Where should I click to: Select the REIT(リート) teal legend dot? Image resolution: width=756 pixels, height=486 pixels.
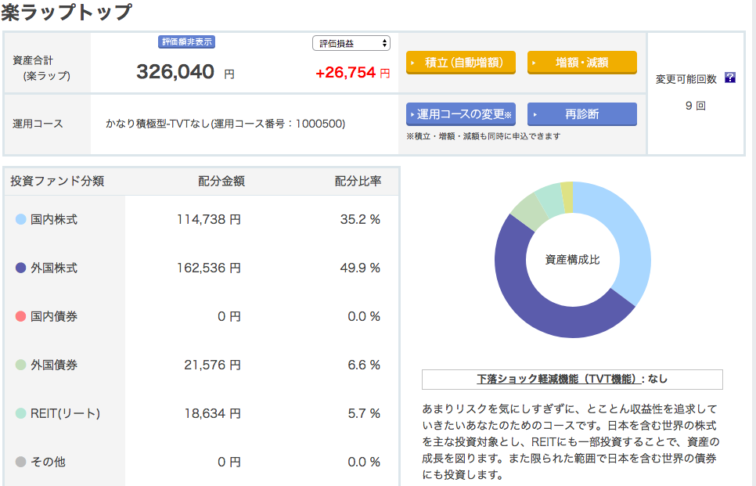click(x=20, y=413)
